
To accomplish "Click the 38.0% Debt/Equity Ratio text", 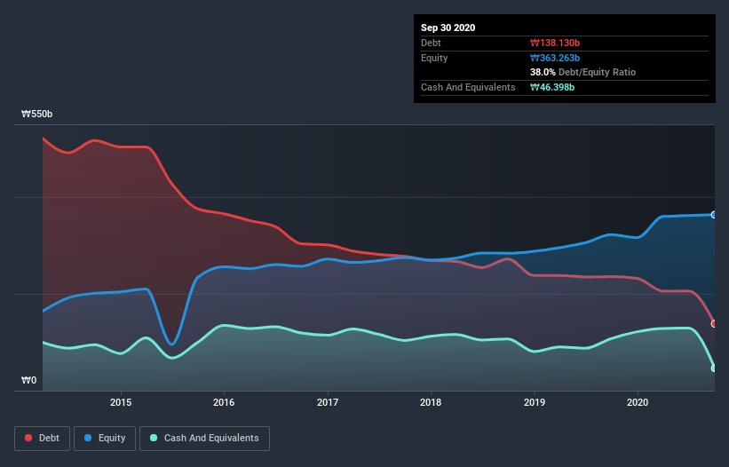I will click(x=583, y=73).
